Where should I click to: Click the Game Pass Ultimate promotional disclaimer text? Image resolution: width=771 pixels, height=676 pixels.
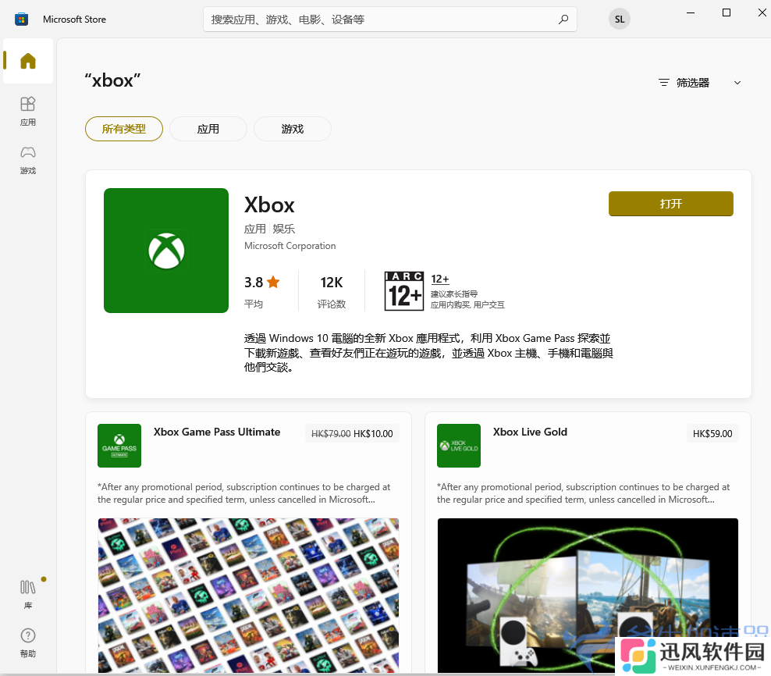coord(244,493)
